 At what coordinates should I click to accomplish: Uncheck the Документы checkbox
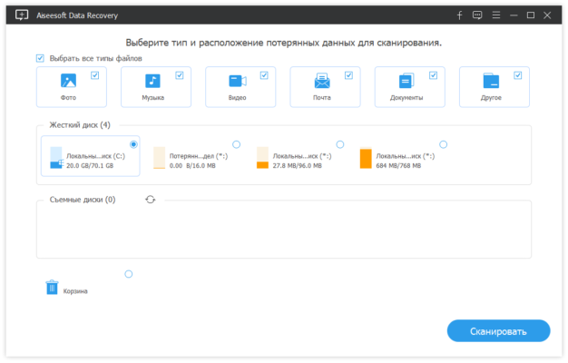pos(433,75)
